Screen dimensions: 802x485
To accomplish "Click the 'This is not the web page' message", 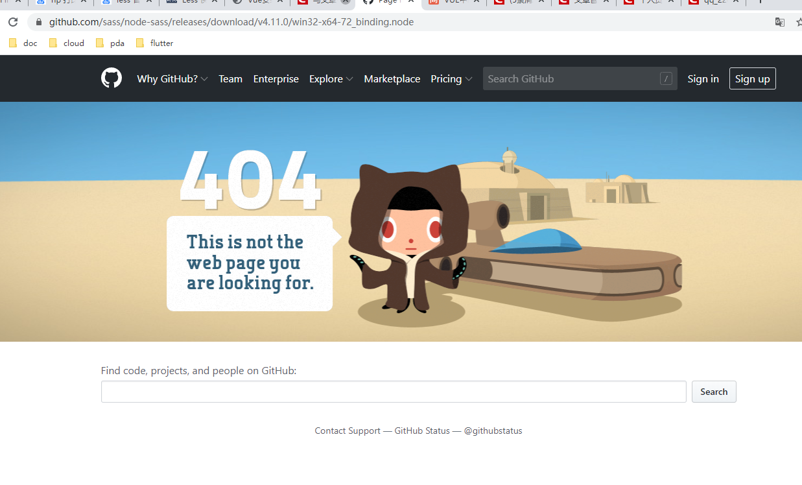I will 250,263.
